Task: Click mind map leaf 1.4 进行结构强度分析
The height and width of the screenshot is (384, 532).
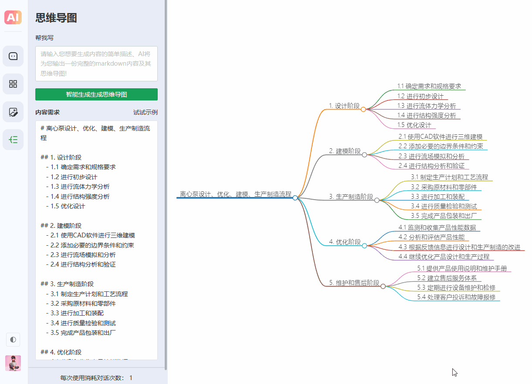Action: [x=427, y=115]
